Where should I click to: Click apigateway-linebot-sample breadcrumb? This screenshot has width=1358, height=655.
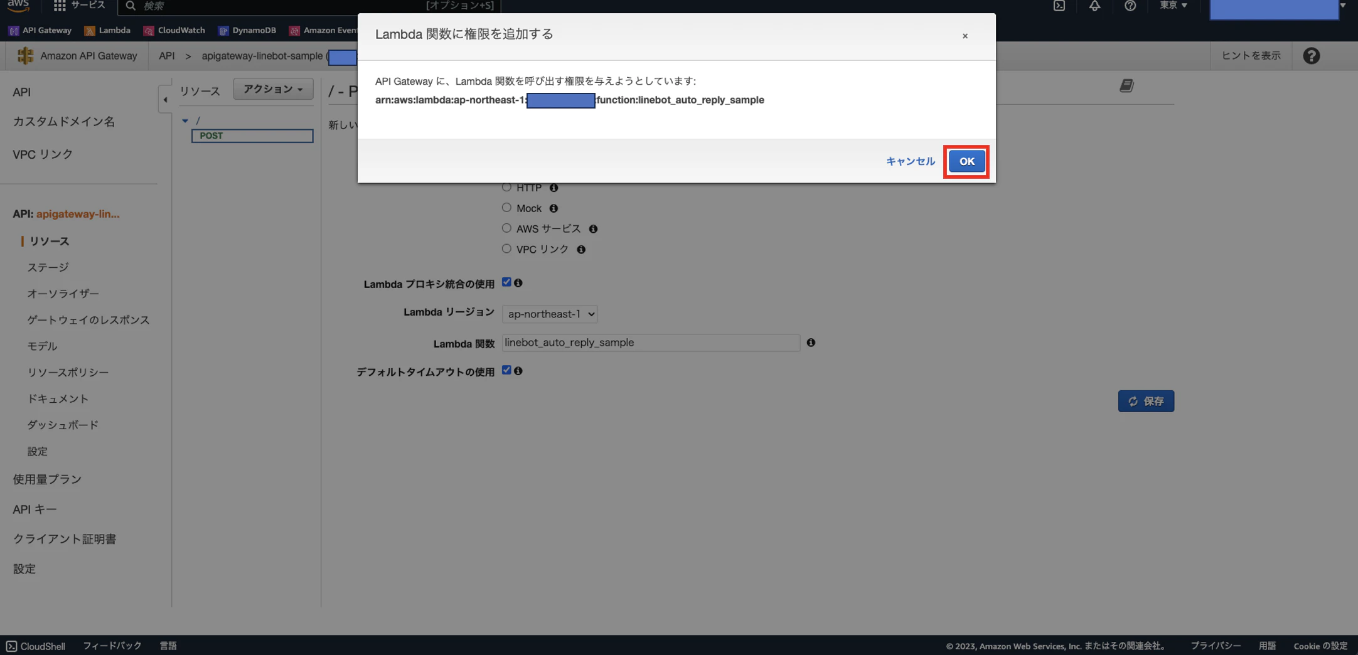(x=262, y=56)
